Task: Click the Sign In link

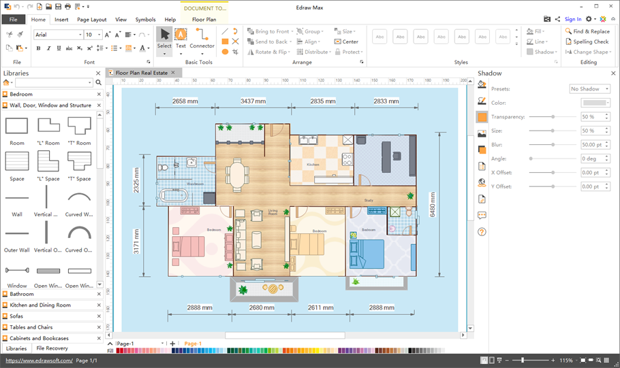Action: (573, 20)
